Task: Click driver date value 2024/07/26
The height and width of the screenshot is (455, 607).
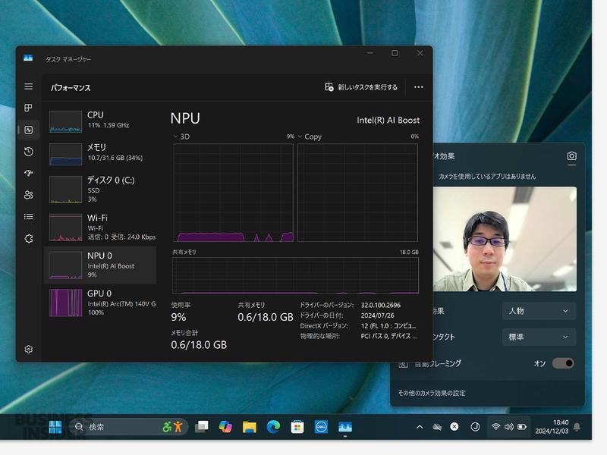Action: click(x=377, y=315)
